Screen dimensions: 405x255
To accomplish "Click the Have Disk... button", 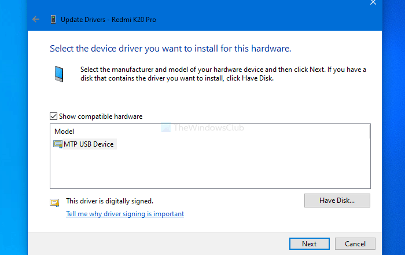I will tap(337, 201).
